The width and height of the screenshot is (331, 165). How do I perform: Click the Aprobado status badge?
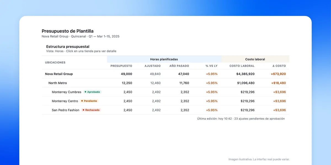tap(92, 92)
